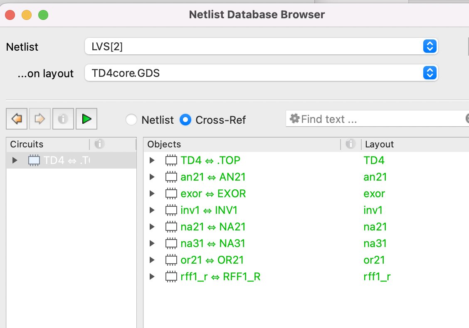
Task: Click the circuit chip icon beside exor ⇔ EXOR
Action: coord(171,193)
